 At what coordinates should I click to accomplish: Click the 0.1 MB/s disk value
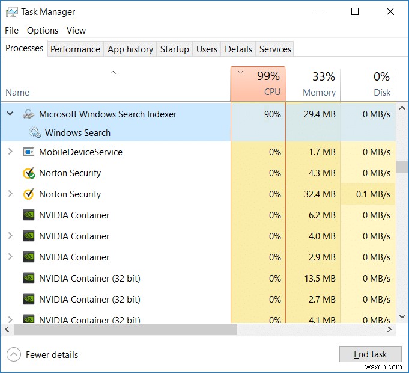point(373,194)
